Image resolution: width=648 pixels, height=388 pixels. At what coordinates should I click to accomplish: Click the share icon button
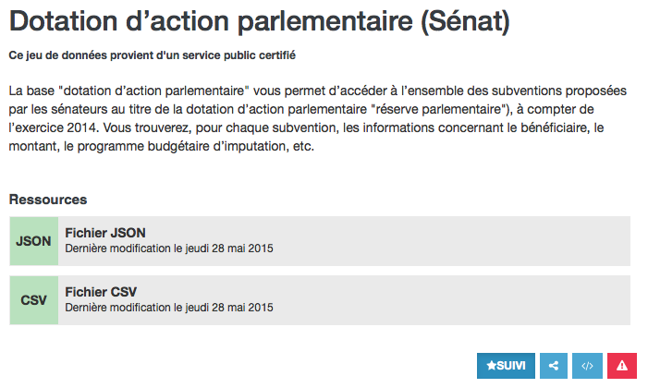point(554,366)
